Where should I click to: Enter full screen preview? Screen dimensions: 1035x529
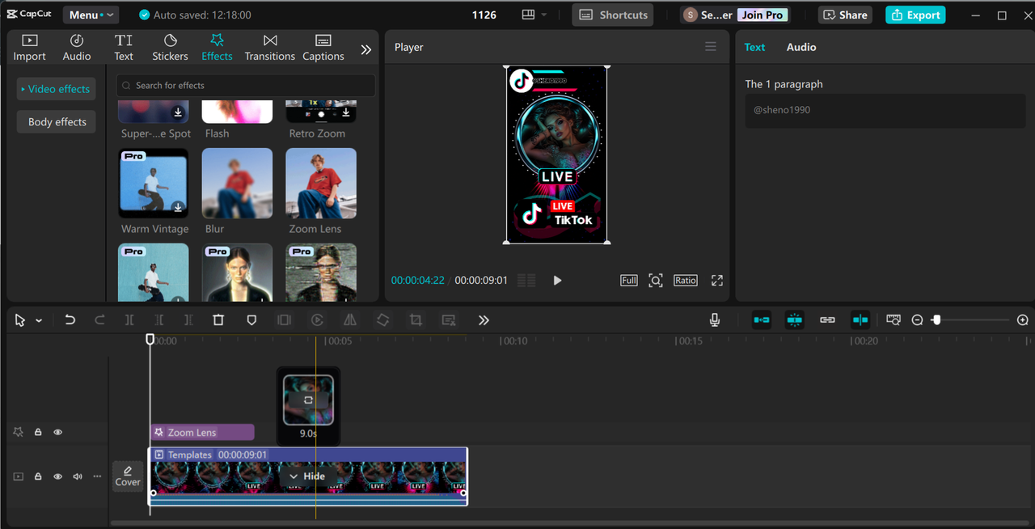(716, 280)
